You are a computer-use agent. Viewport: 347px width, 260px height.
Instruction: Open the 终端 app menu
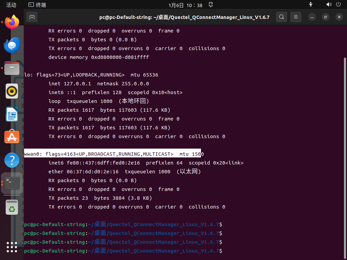point(37,5)
